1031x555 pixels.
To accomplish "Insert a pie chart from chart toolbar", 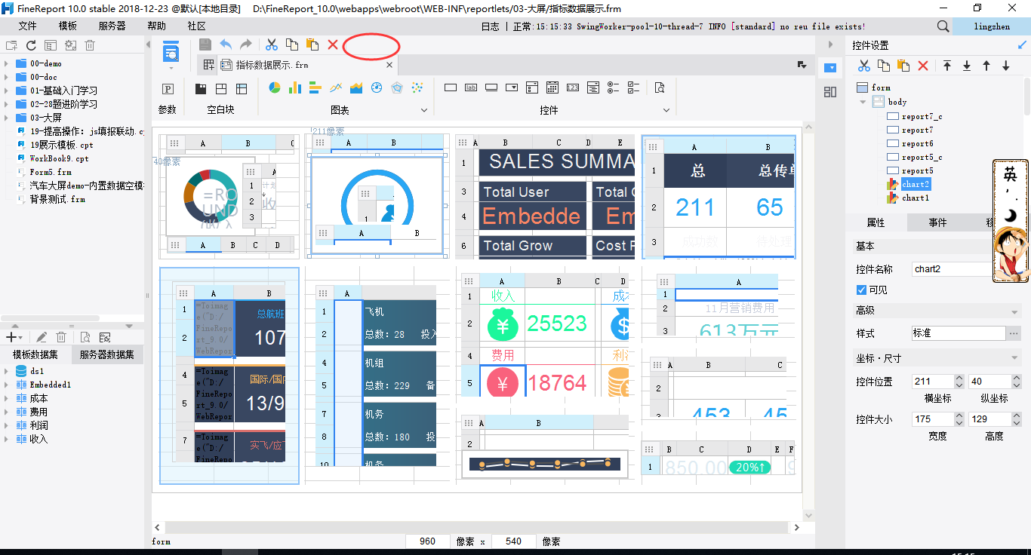I will 275,88.
